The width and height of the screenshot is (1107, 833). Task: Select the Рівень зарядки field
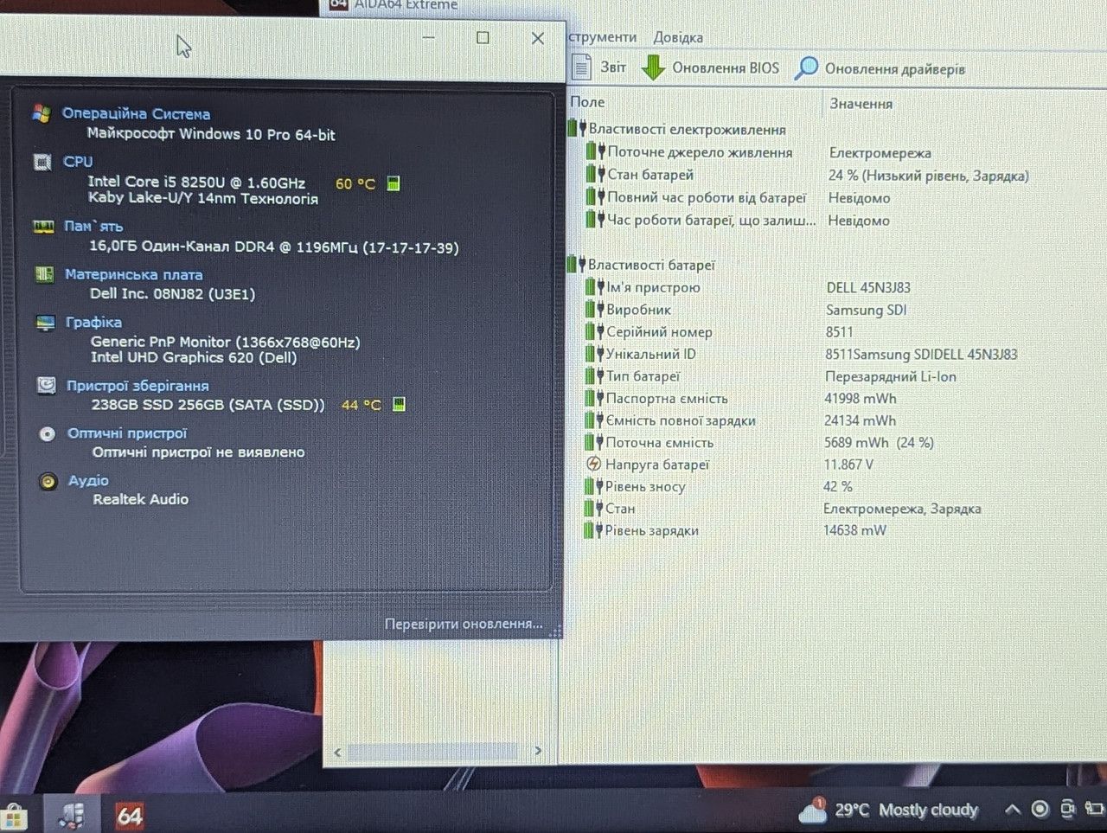click(x=652, y=530)
